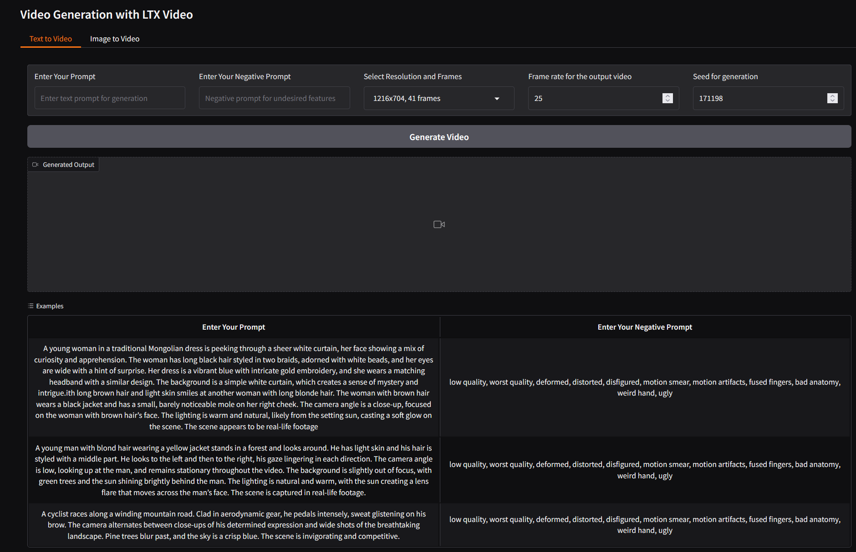The height and width of the screenshot is (552, 856).
Task: Choose the blond man in forest example
Action: 234,470
